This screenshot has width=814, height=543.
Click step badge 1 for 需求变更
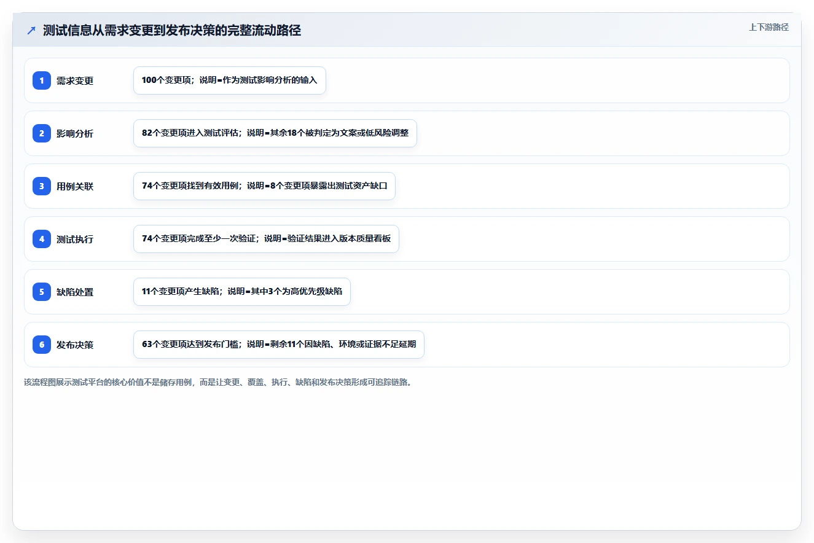[42, 80]
